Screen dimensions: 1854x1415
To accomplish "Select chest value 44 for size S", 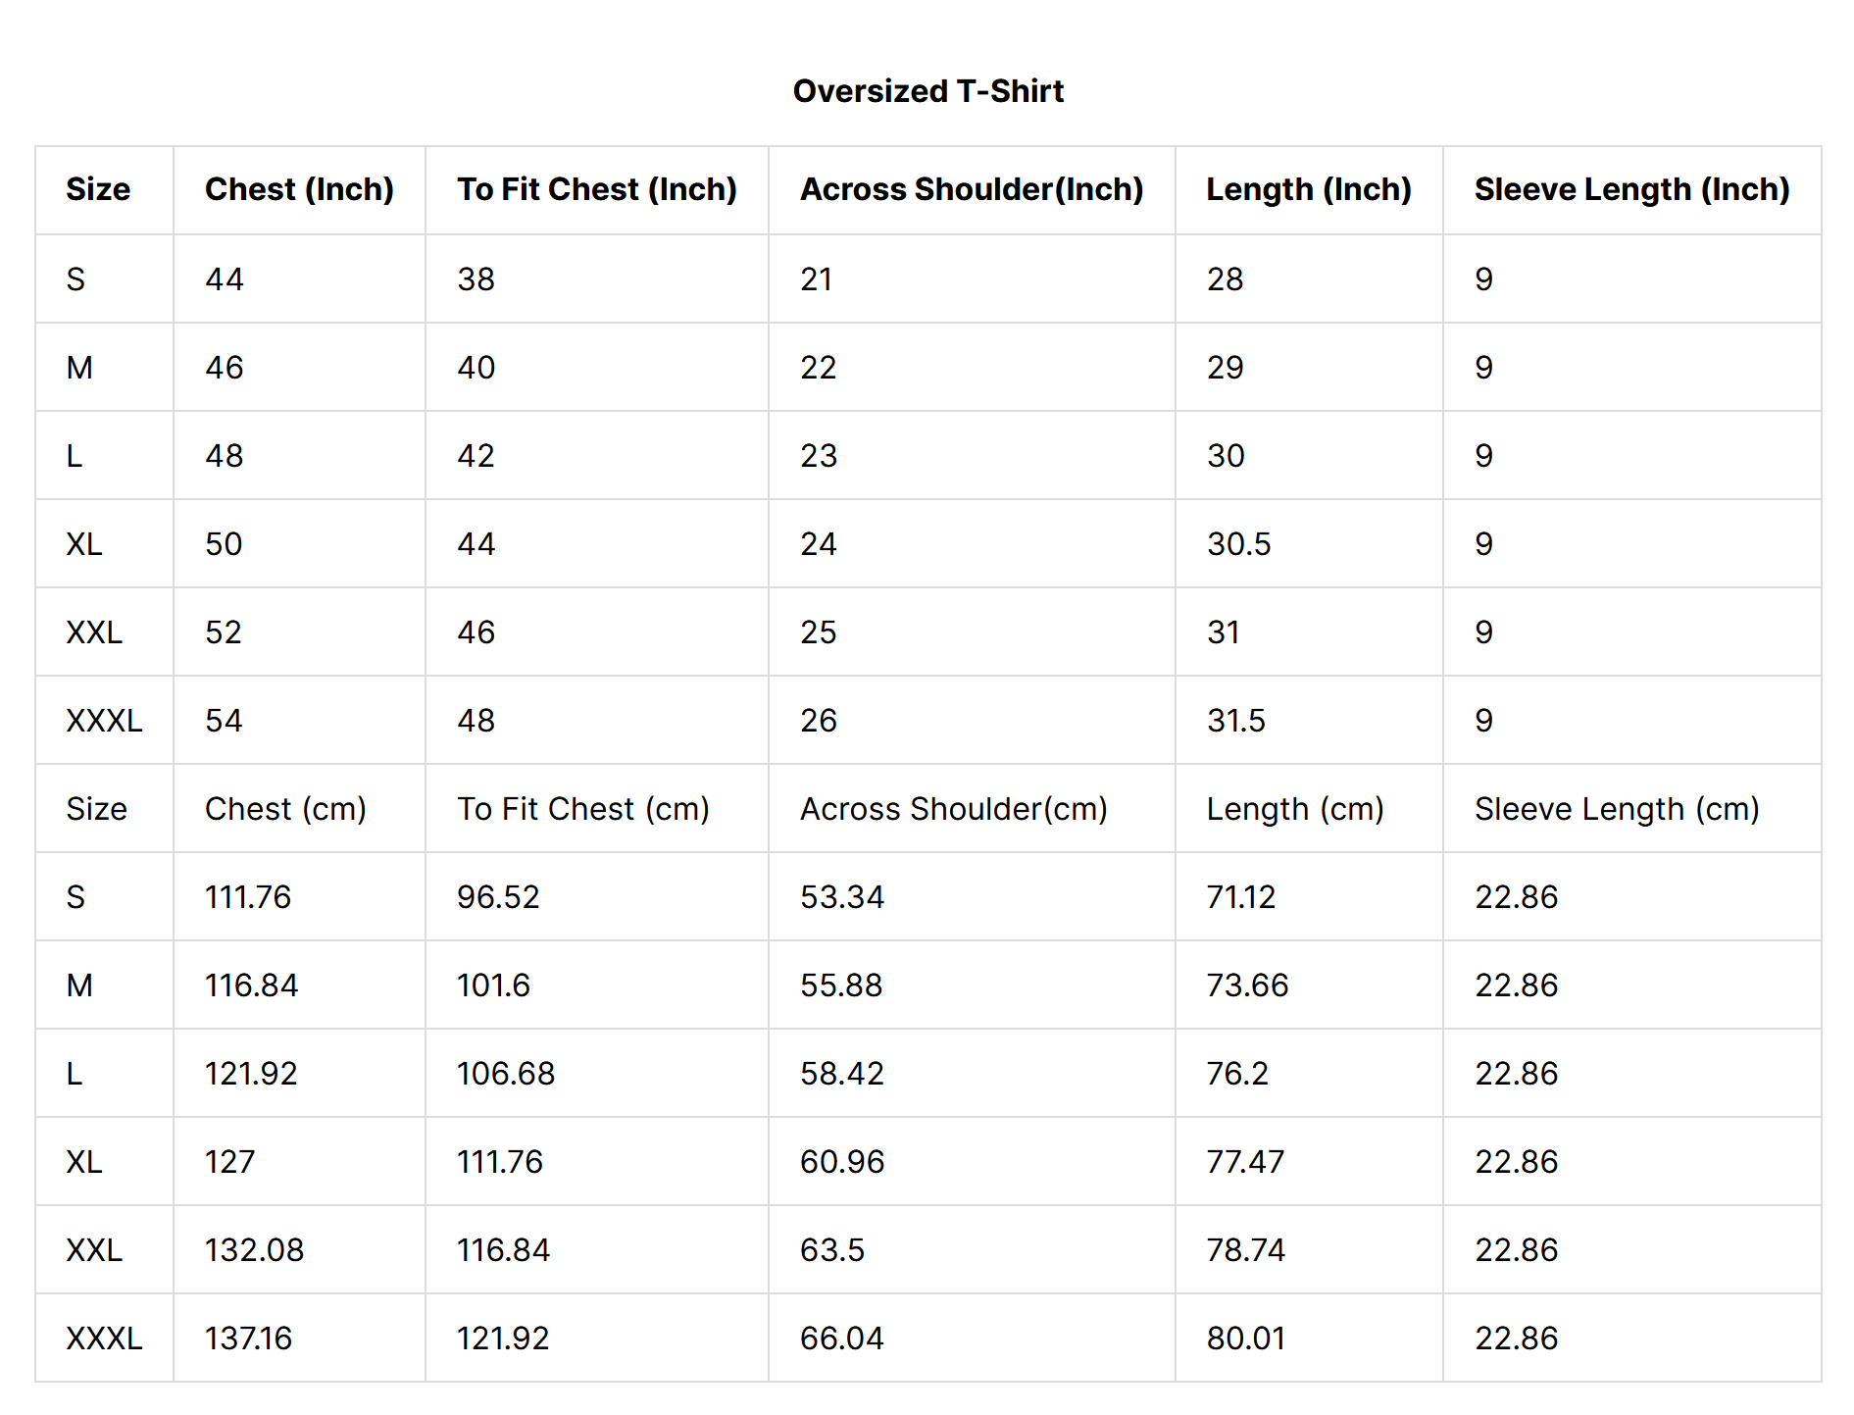I will [225, 279].
